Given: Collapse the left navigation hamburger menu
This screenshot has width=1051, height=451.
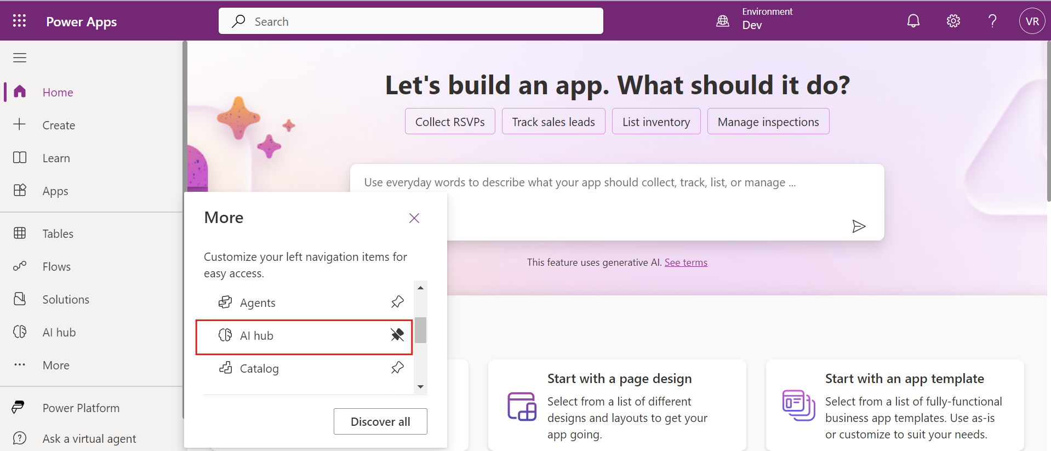Looking at the screenshot, I should point(20,58).
